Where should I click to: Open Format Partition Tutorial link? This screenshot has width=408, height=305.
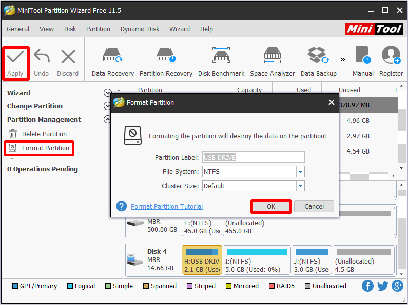click(167, 206)
